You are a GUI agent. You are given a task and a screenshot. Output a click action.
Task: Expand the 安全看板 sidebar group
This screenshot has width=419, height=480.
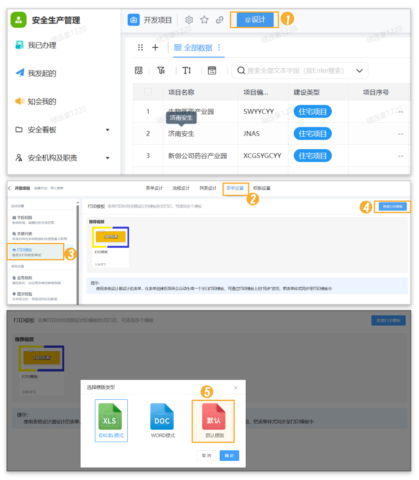(107, 130)
